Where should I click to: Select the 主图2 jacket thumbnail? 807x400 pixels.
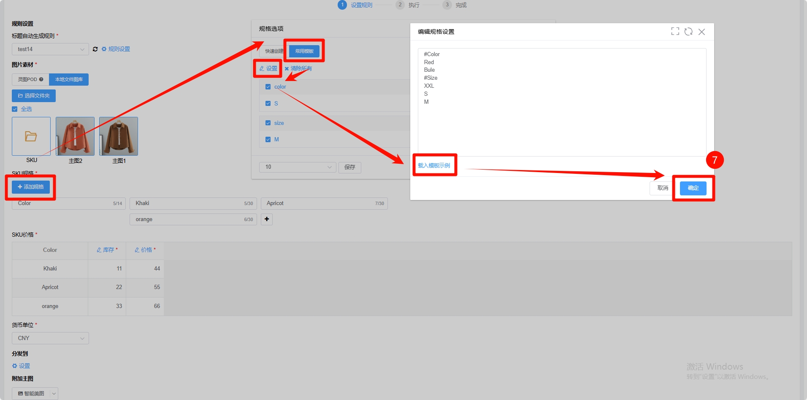click(75, 136)
